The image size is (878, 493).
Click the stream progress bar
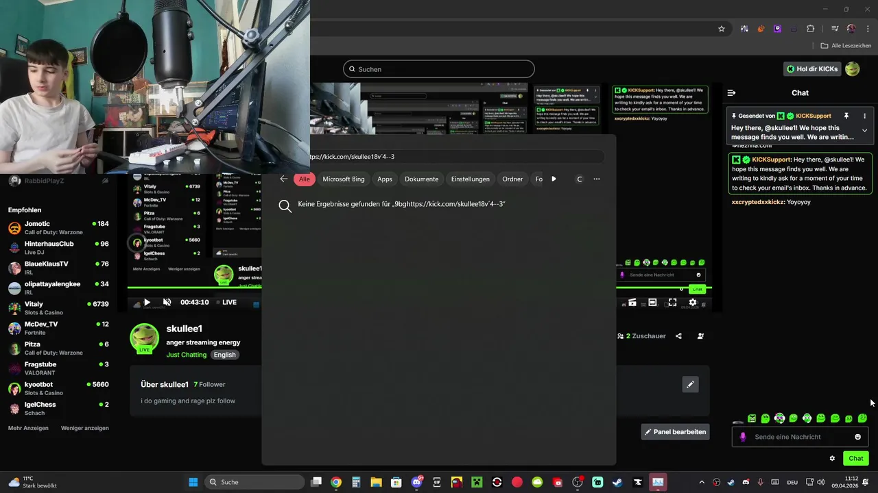point(420,288)
